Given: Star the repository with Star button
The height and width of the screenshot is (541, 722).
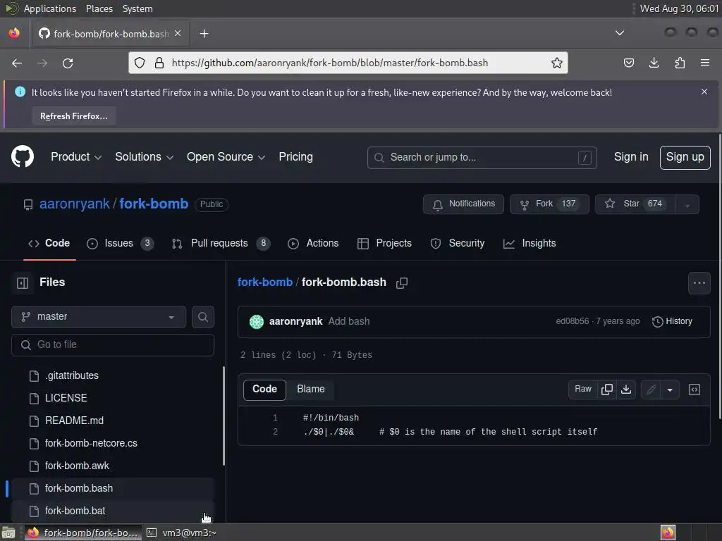Looking at the screenshot, I should (x=635, y=204).
